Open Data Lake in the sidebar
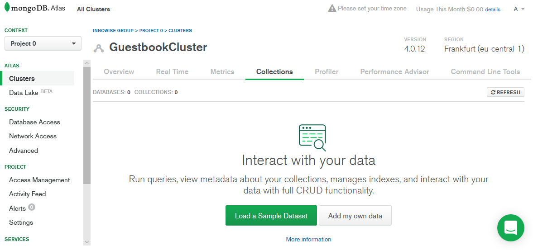 tap(24, 93)
